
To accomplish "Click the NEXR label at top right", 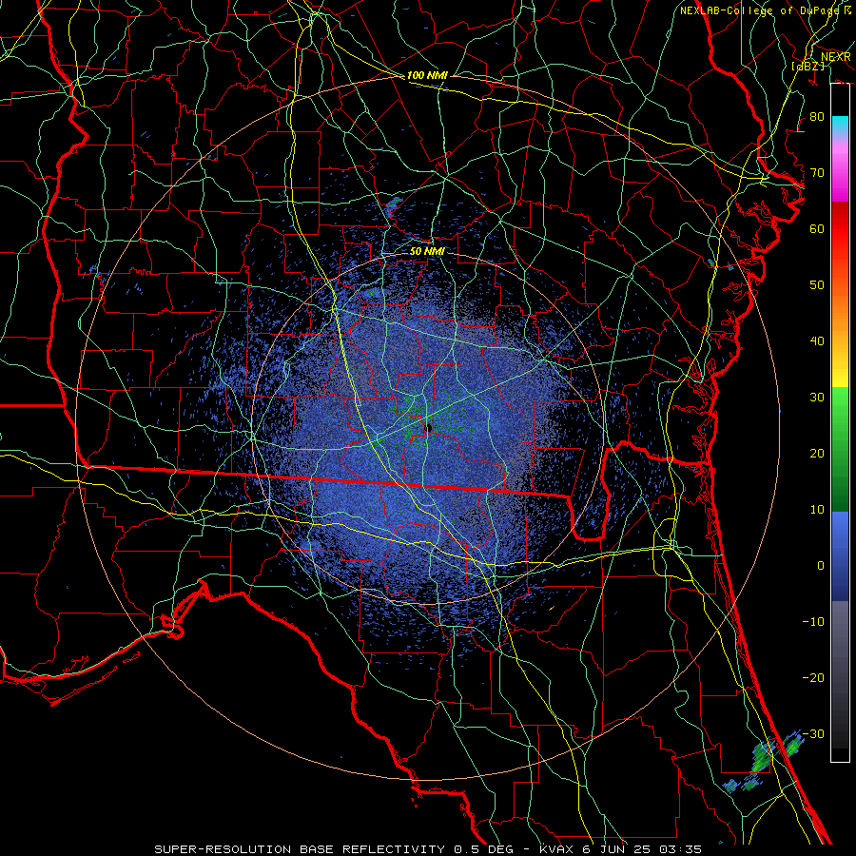I will (835, 57).
